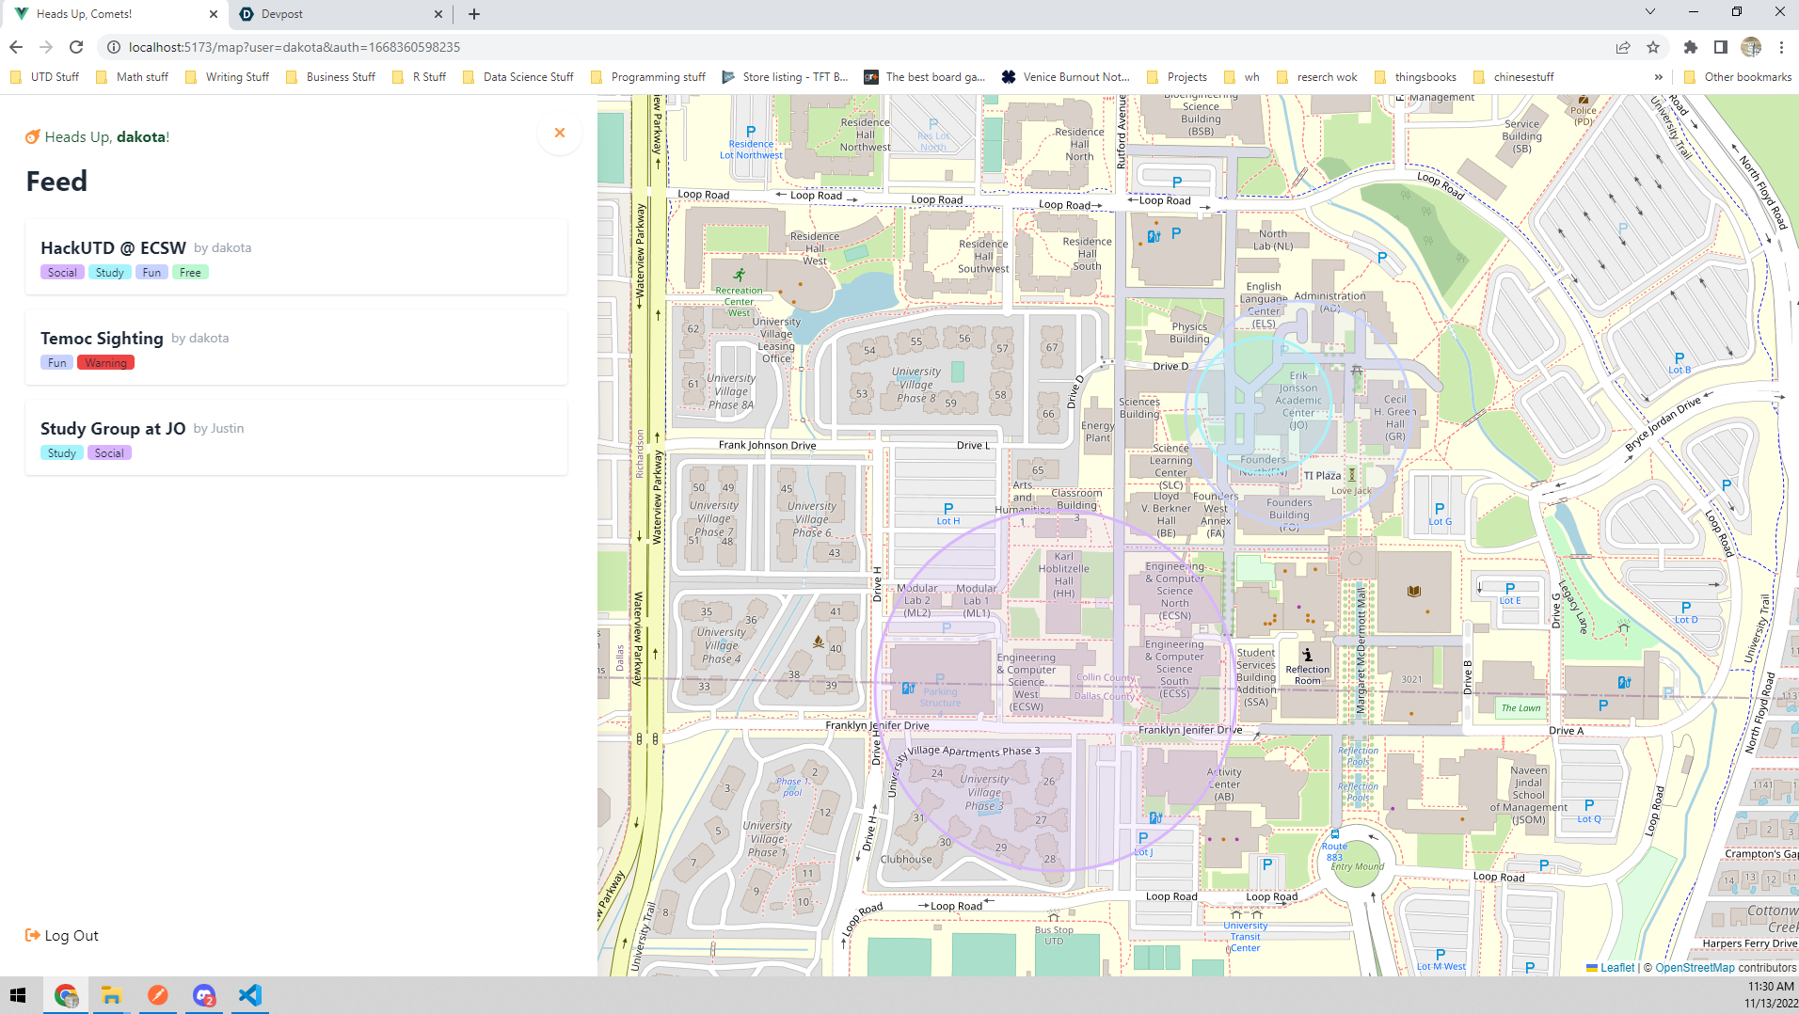The width and height of the screenshot is (1799, 1014).
Task: Click the Social tag on Study Group card
Action: click(x=109, y=453)
